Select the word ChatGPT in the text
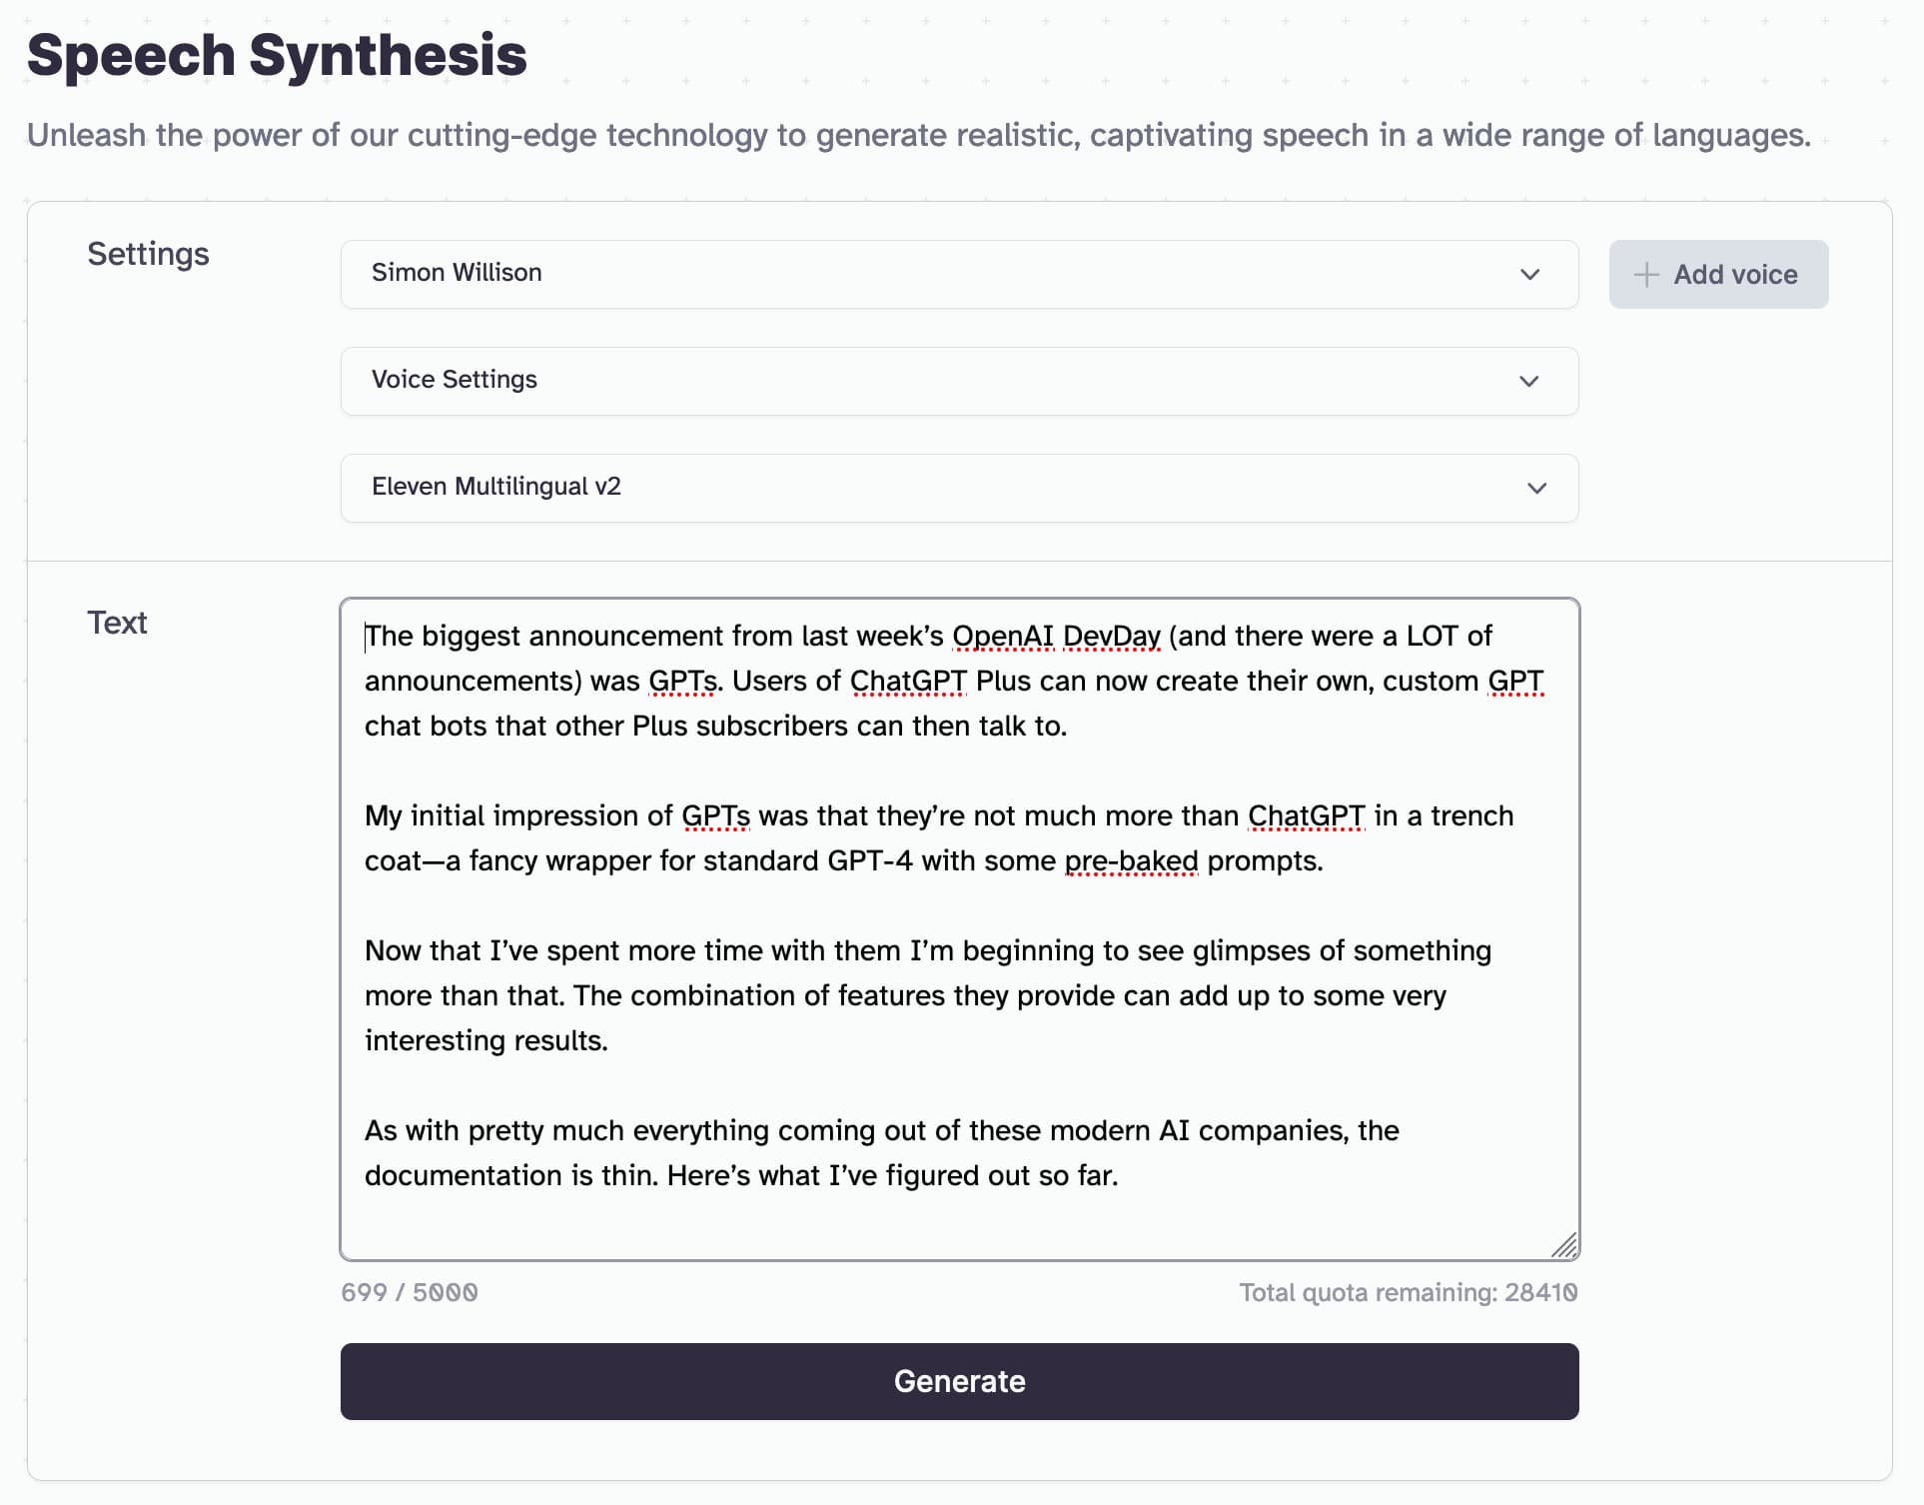 (x=908, y=681)
